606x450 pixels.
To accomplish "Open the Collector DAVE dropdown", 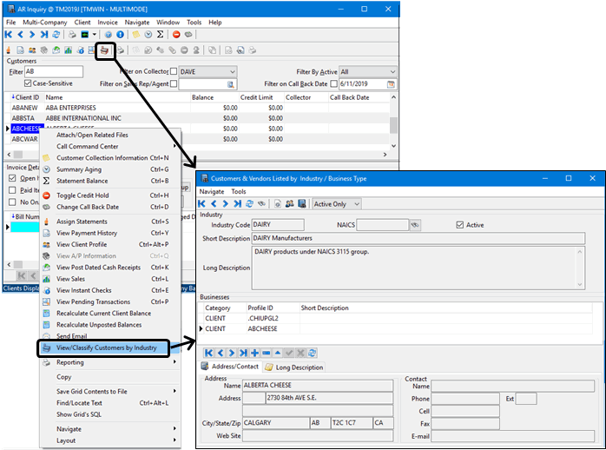I will coord(231,71).
